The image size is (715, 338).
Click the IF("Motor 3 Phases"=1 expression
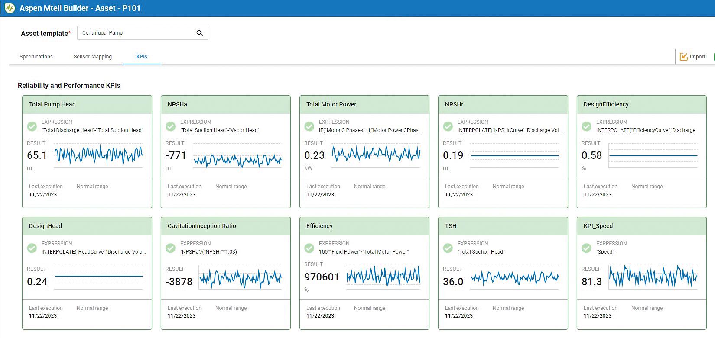(370, 130)
